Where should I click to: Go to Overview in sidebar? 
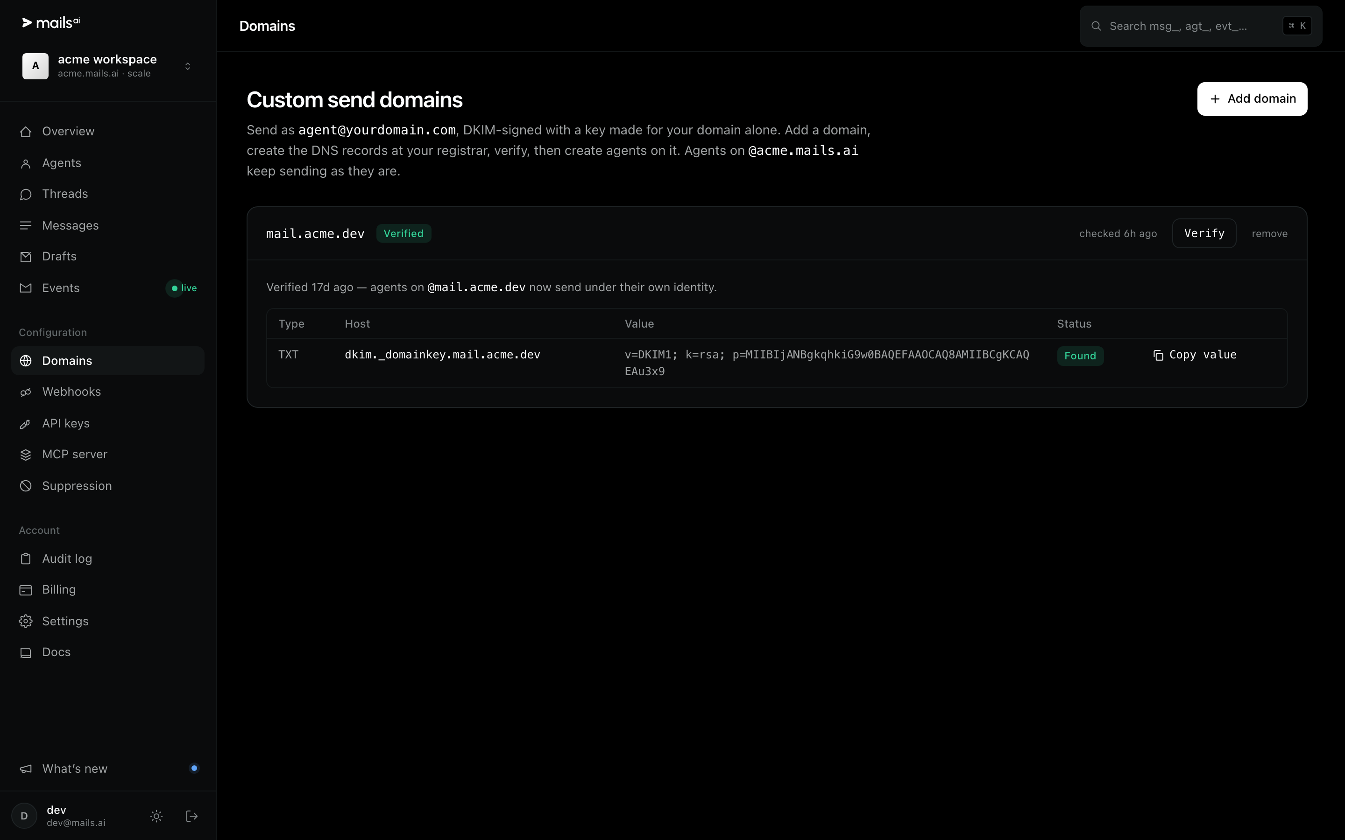point(108,132)
